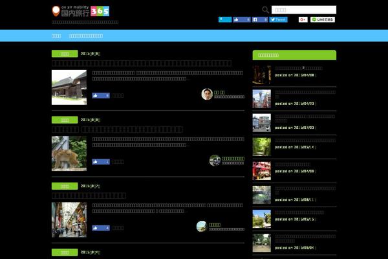Click the author avatar of man with glasses
This screenshot has width=388, height=259.
tap(207, 94)
